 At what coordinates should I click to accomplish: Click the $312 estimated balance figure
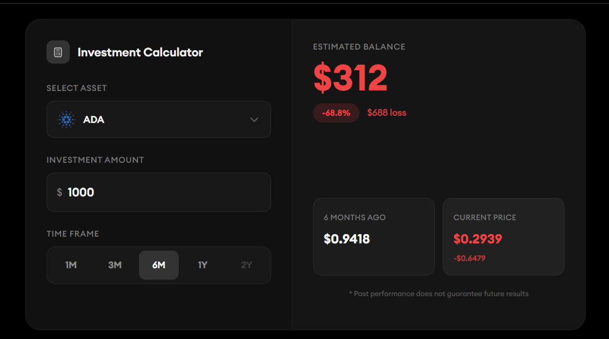[x=350, y=78]
